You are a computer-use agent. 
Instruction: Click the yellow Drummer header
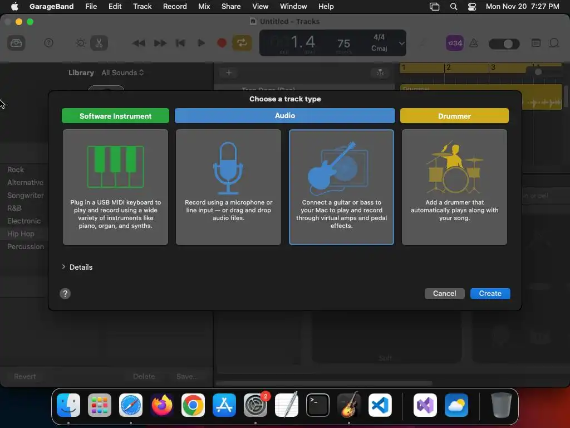click(454, 116)
